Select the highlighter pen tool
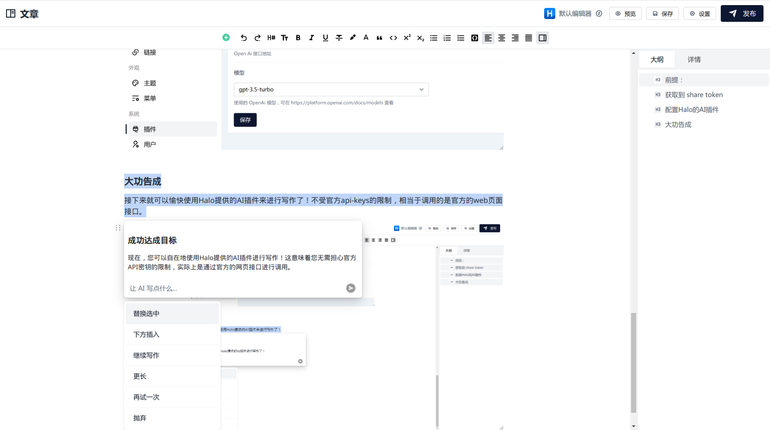 (x=353, y=38)
